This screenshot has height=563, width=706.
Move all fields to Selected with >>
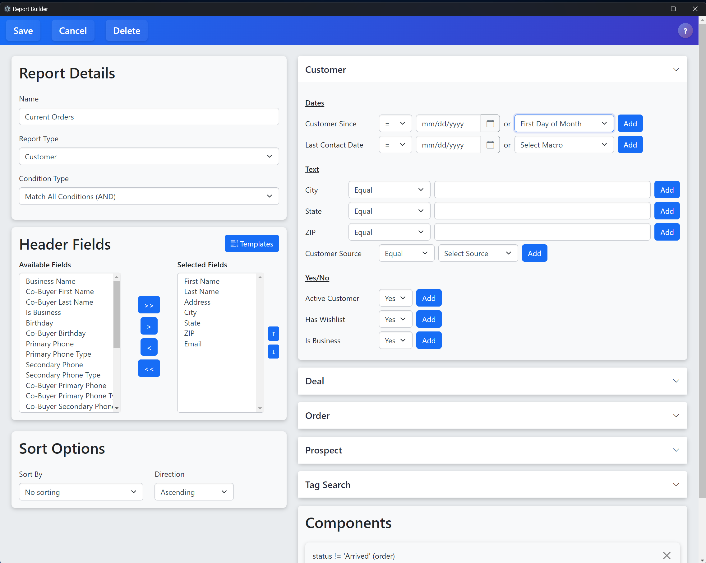coord(149,305)
